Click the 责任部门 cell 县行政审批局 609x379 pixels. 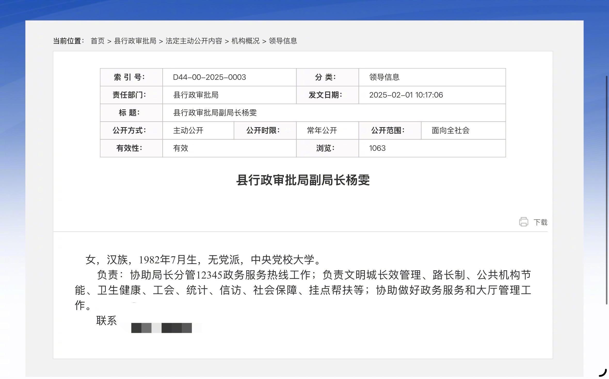coord(196,95)
